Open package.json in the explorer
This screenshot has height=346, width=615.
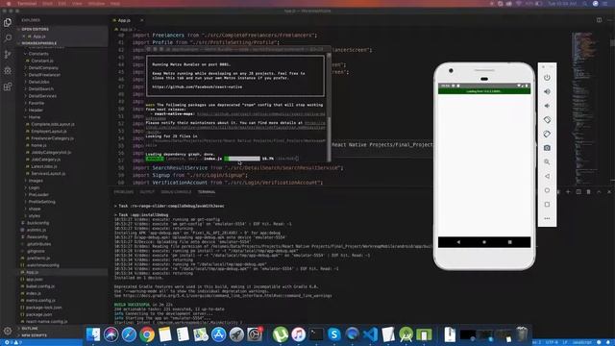pyautogui.click(x=38, y=314)
